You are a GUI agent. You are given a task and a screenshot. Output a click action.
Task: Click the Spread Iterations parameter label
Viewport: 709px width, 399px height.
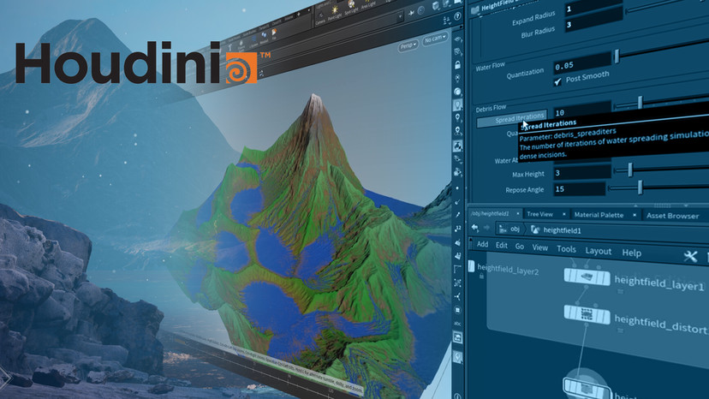(513, 118)
